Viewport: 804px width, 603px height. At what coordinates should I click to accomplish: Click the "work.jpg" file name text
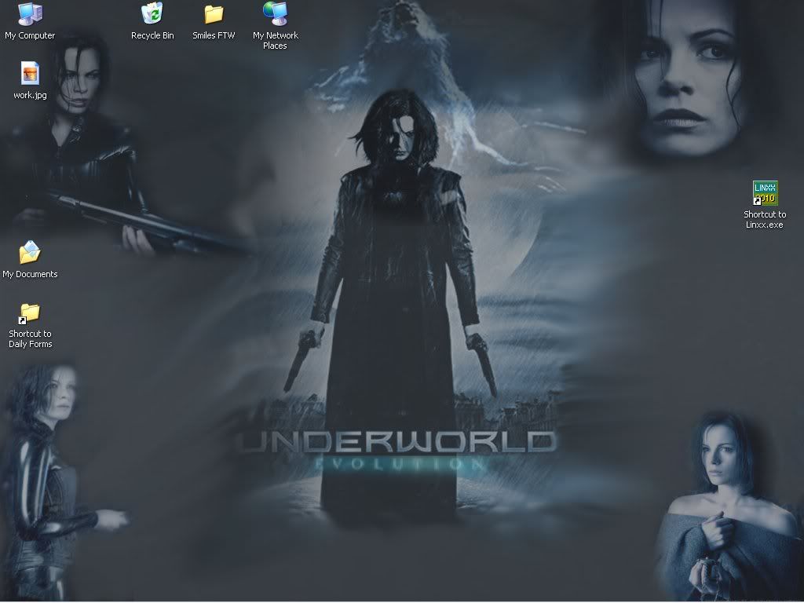tap(30, 95)
